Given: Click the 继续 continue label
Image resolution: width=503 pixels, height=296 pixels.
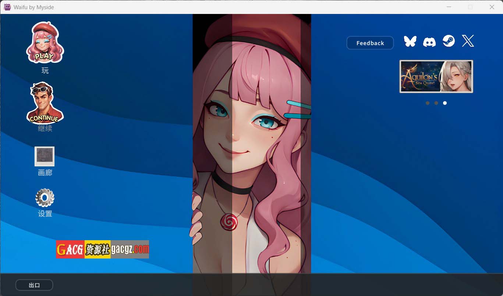Looking at the screenshot, I should 45,129.
